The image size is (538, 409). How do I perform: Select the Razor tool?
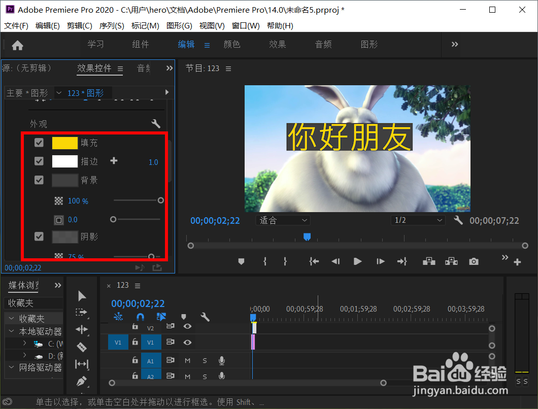click(82, 347)
